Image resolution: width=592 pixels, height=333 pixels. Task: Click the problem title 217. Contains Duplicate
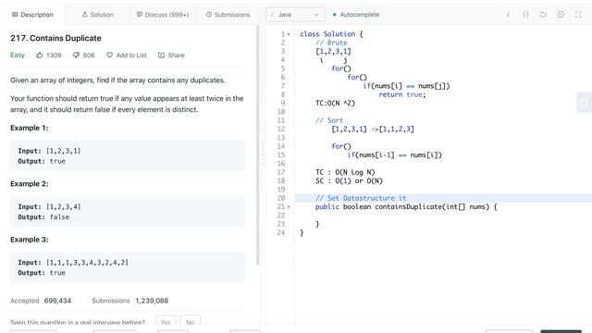[55, 38]
